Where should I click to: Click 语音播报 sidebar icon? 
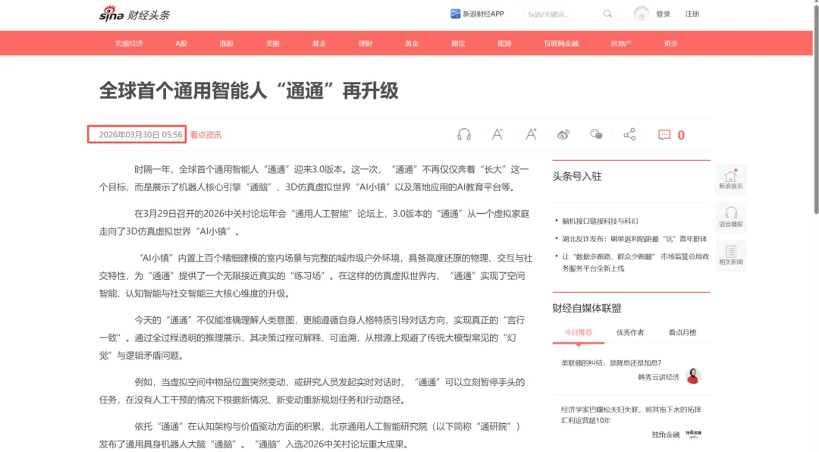point(731,217)
